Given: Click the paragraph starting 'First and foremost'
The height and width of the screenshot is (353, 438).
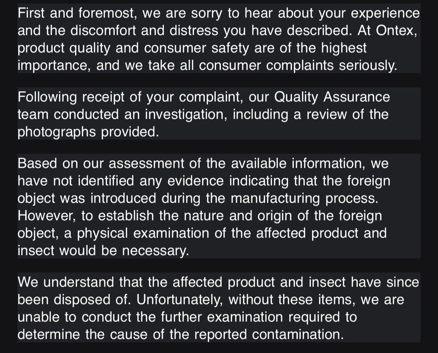Looking at the screenshot, I should pos(219,39).
